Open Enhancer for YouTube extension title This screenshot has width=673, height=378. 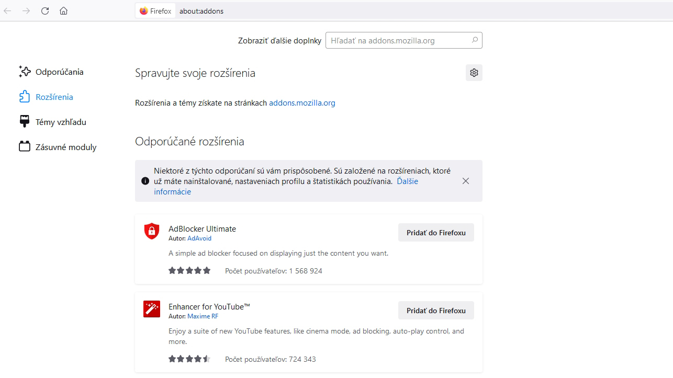click(209, 306)
